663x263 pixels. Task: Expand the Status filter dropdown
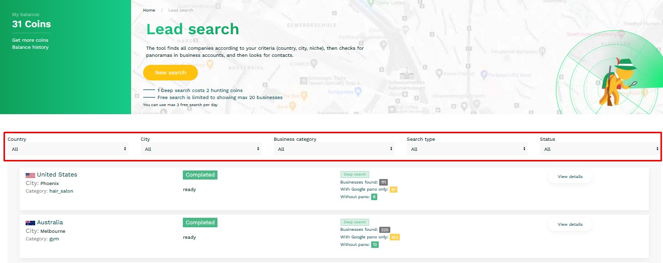600,149
